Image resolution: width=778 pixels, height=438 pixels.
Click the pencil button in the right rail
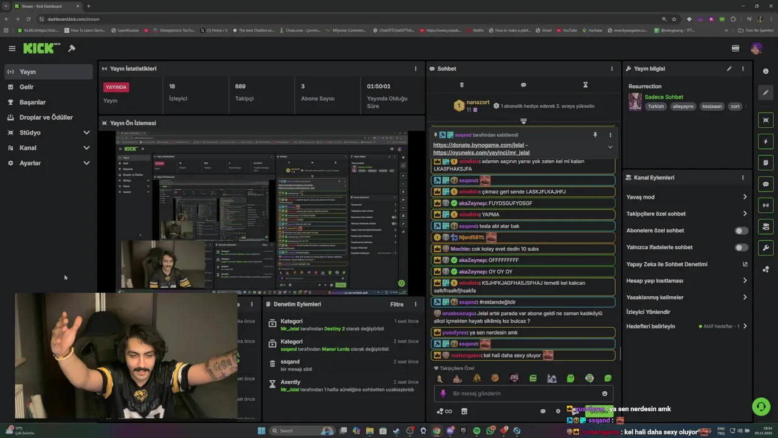(x=766, y=92)
